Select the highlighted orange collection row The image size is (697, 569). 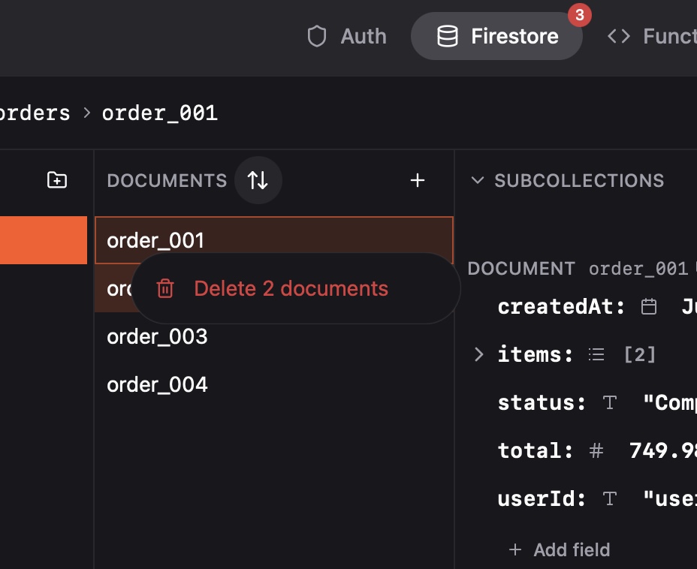click(x=44, y=240)
